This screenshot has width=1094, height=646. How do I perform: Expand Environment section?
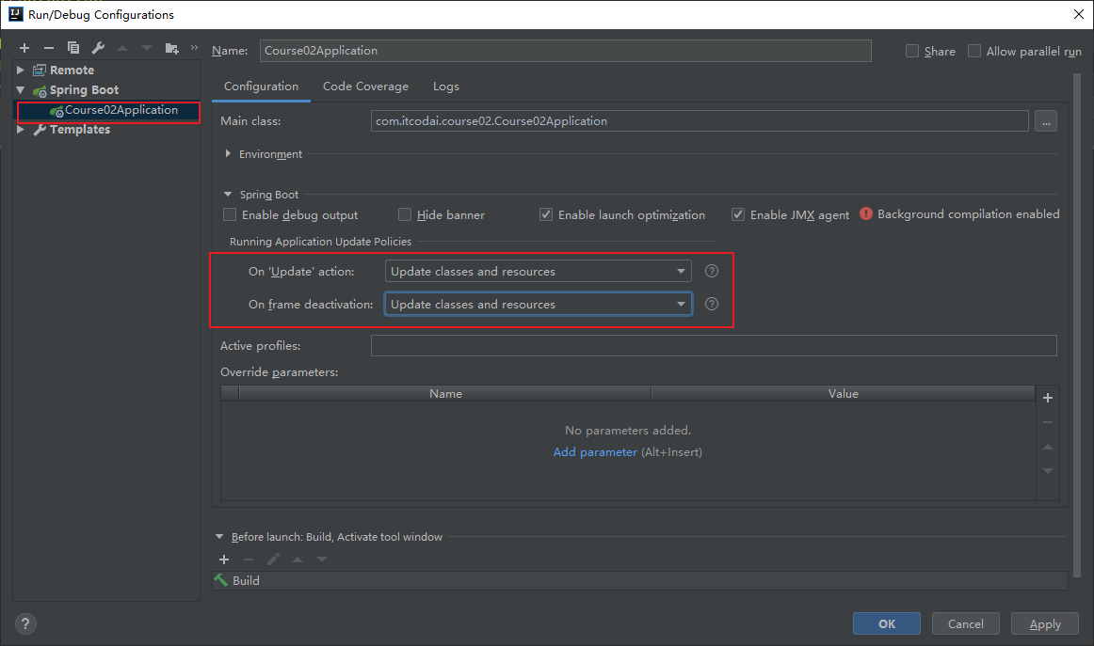click(228, 154)
